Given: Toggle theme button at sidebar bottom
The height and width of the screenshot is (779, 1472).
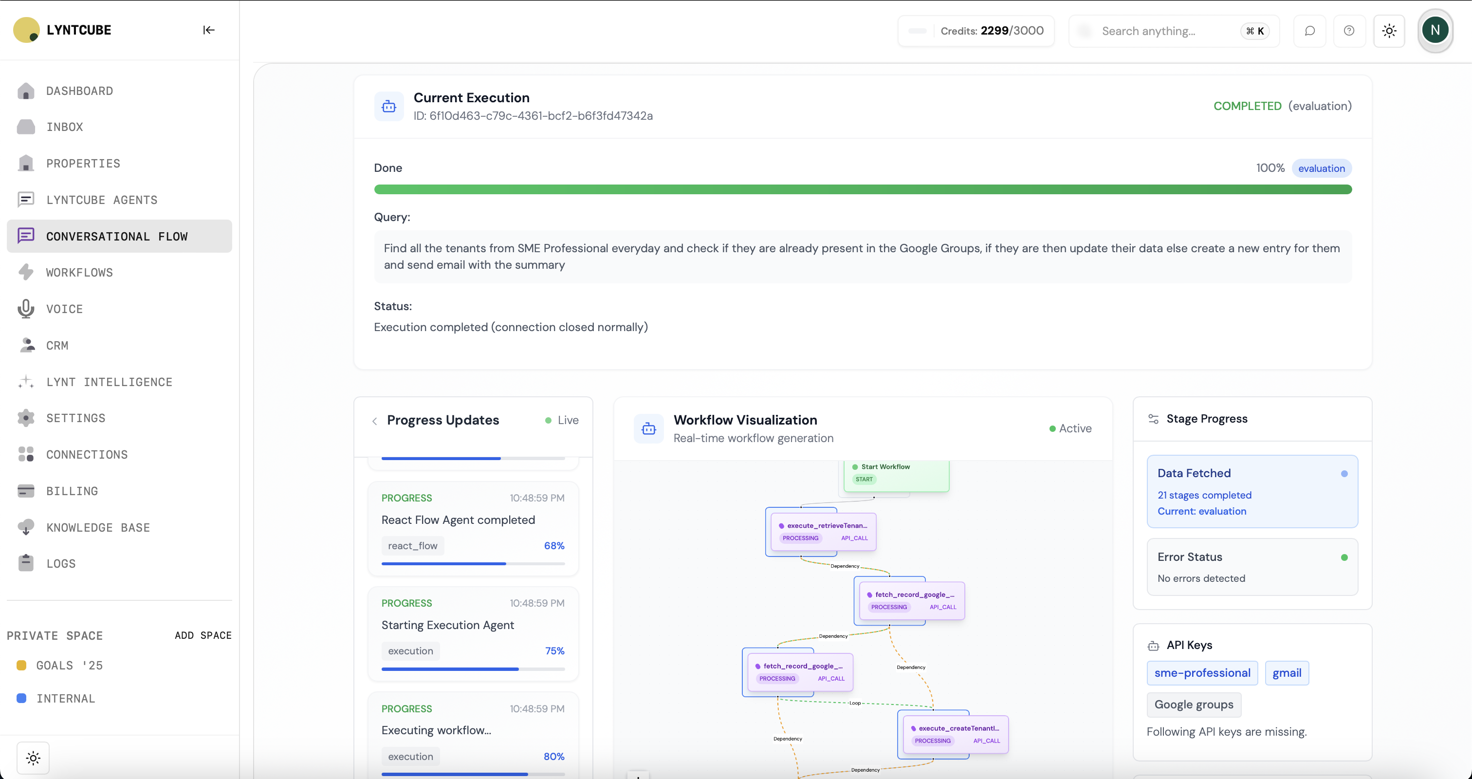Looking at the screenshot, I should [33, 758].
